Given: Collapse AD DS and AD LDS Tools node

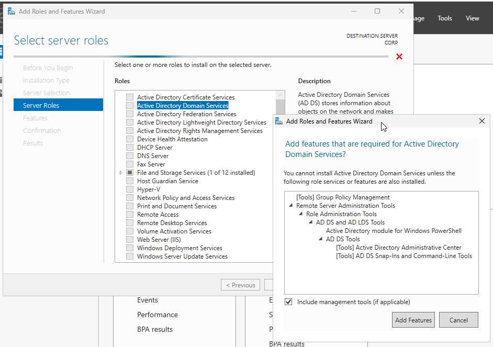Looking at the screenshot, I should (311, 222).
